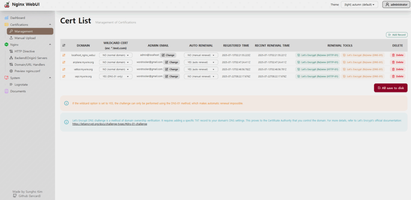Open the Github (lancard) link icon
The width and height of the screenshot is (411, 200).
[x=15, y=196]
